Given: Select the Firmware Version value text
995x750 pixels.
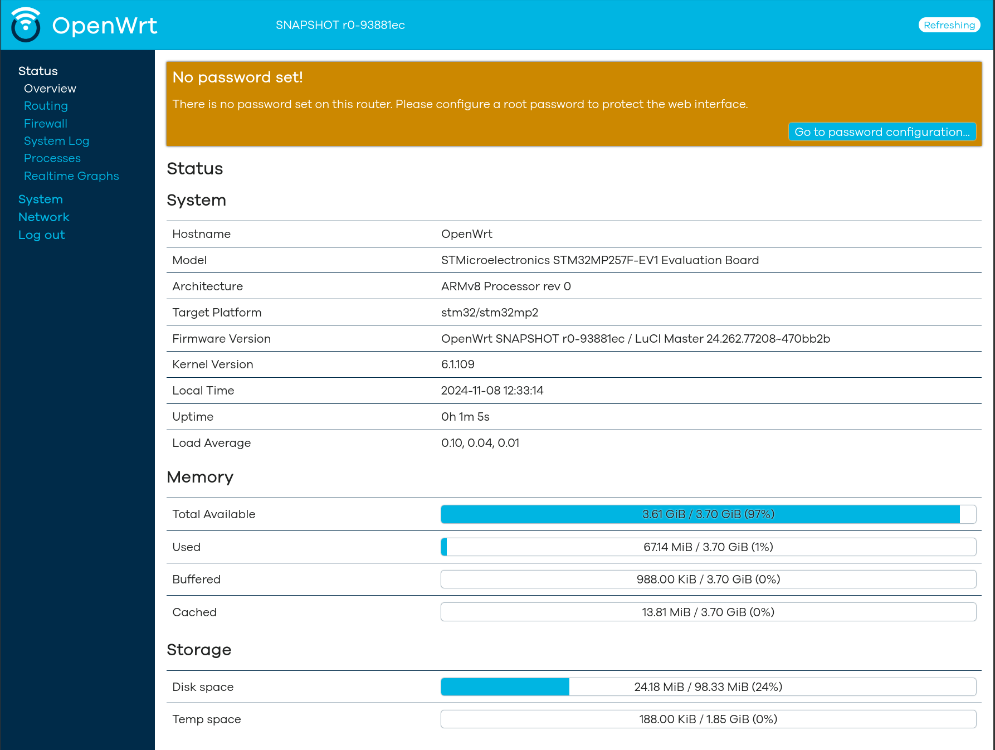Looking at the screenshot, I should tap(636, 339).
